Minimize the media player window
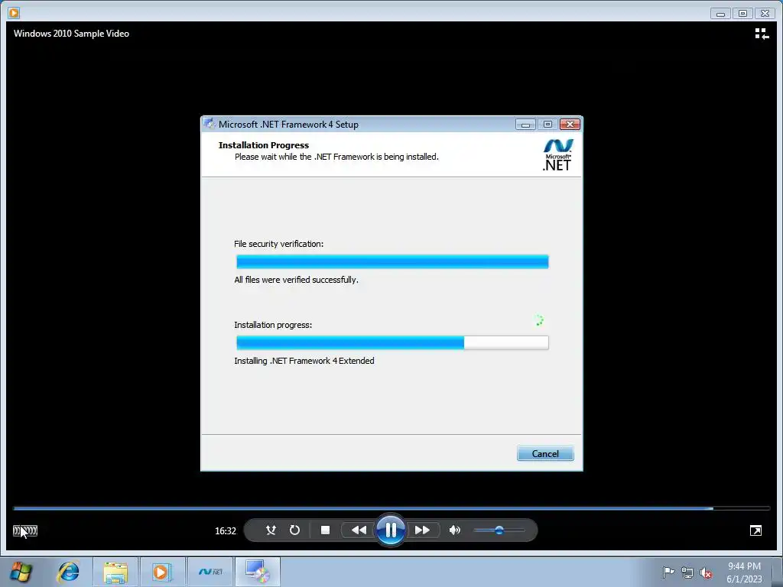Screen dimensions: 783x587 (x=720, y=14)
